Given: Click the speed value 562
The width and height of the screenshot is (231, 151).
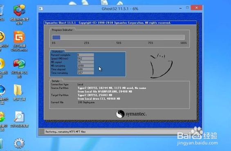Looking at the screenshot, I should [85, 59].
